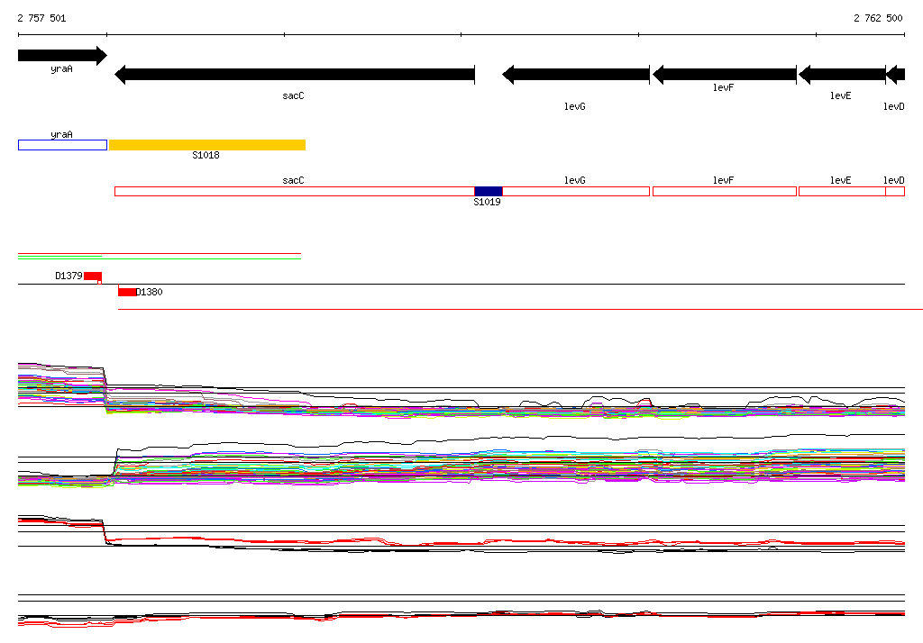
Task: Click the blue-outlined yraA segment box
Action: tap(62, 145)
